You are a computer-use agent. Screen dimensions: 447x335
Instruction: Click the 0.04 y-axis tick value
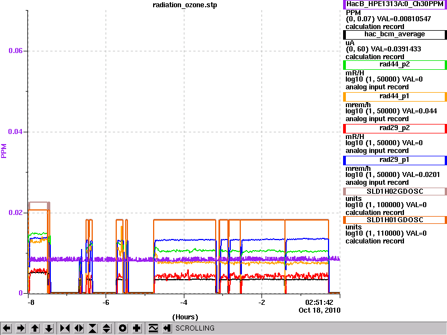(16, 132)
